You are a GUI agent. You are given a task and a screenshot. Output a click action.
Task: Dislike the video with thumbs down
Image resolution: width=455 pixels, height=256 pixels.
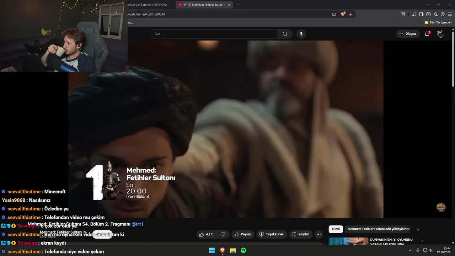(x=223, y=234)
